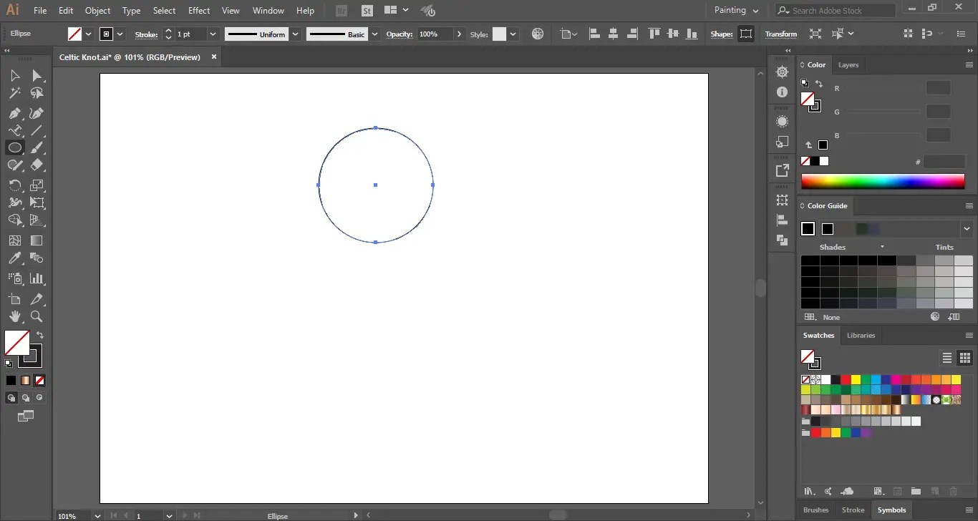This screenshot has width=978, height=521.
Task: Open the Painting workspace switcher
Action: (736, 10)
